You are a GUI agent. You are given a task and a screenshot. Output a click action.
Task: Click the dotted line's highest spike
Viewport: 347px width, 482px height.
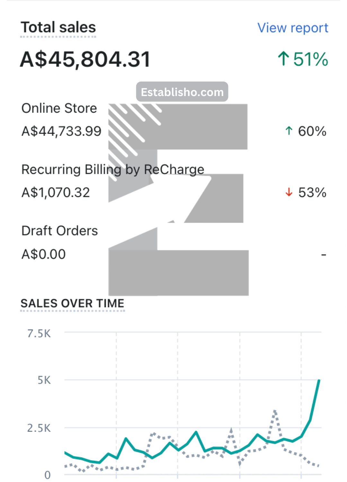[275, 411]
